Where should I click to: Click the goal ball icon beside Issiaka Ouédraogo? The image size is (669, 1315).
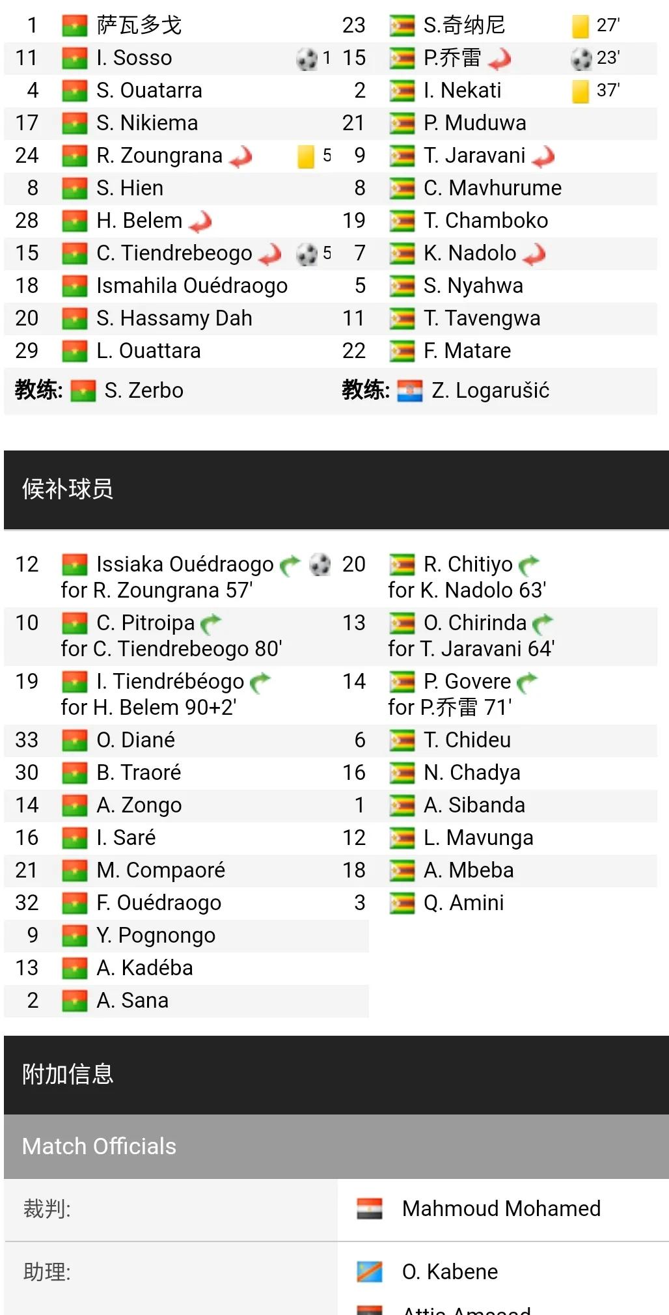[320, 564]
